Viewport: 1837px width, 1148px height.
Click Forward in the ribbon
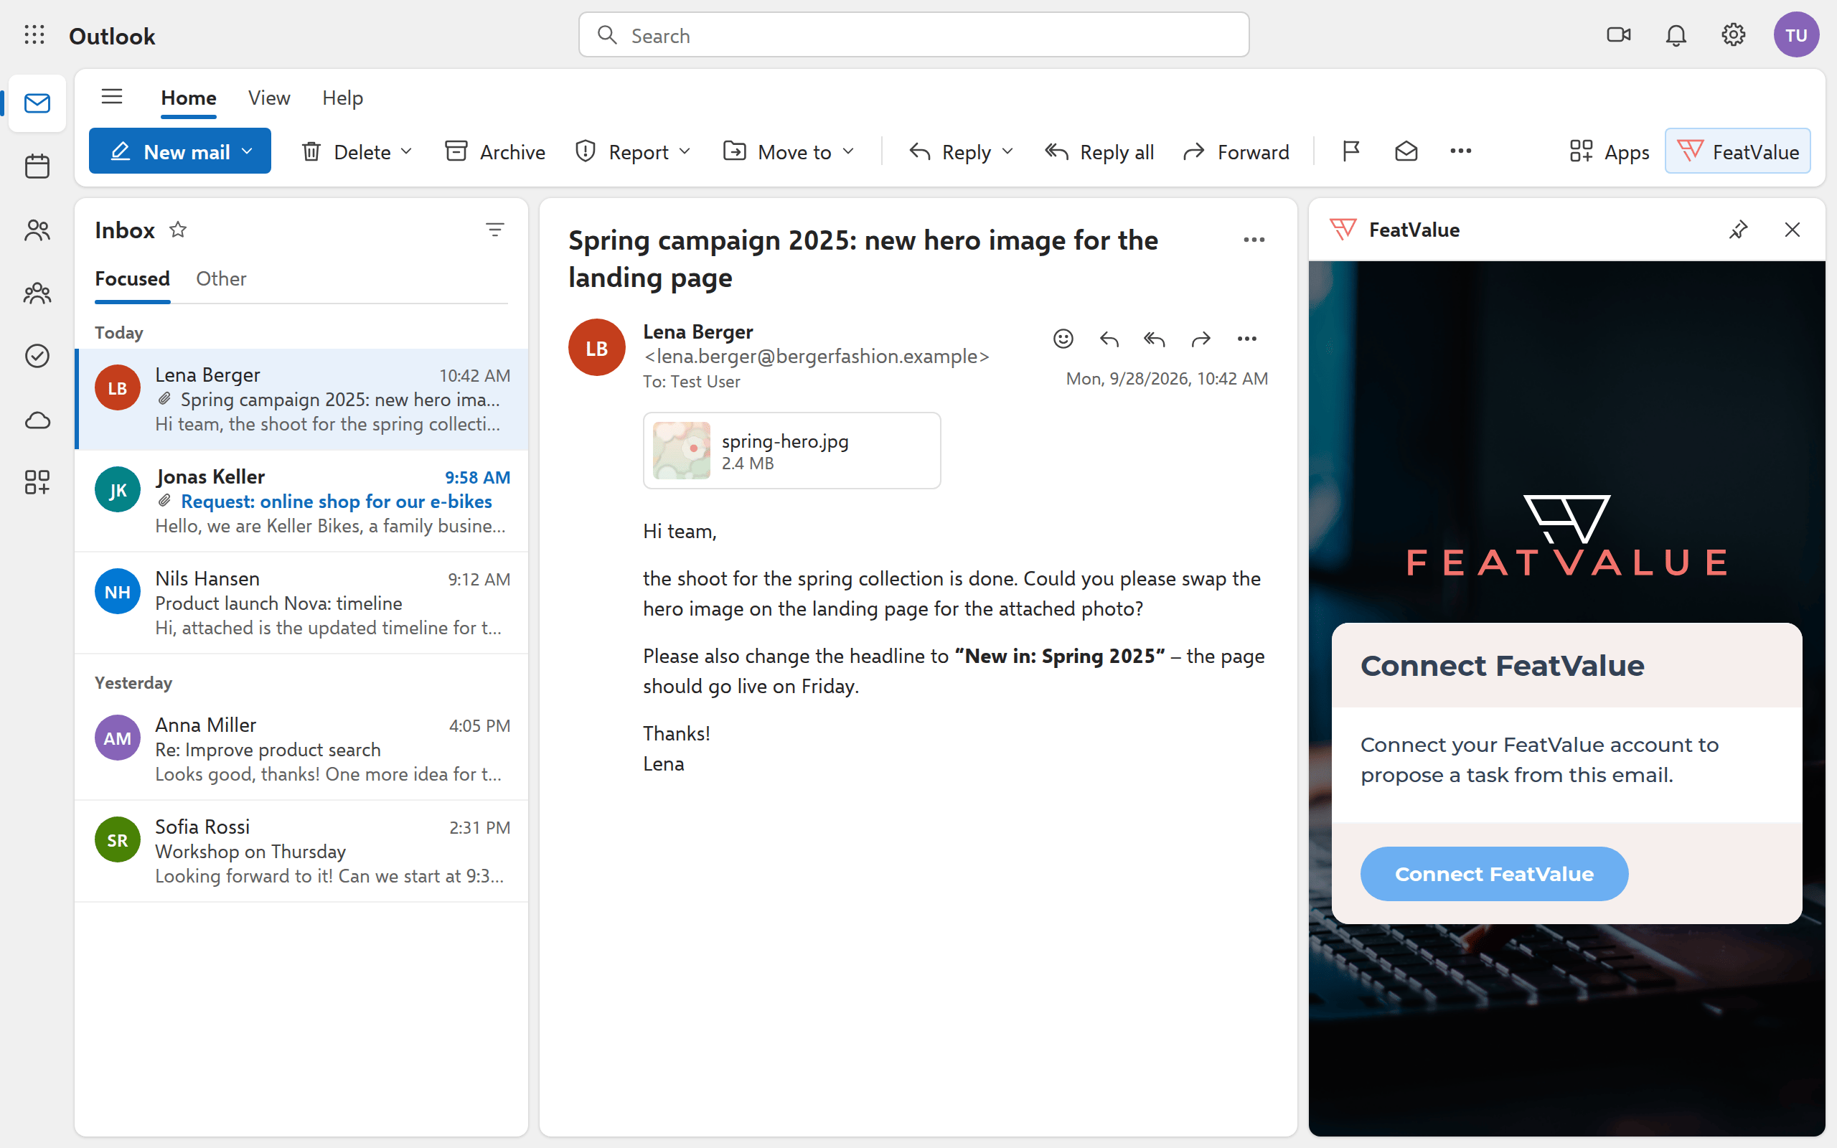pos(1236,151)
